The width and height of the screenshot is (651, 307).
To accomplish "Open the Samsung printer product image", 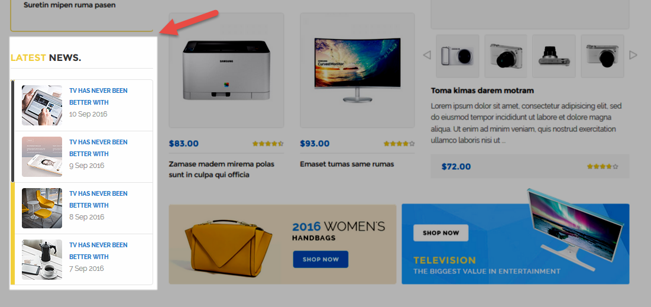I will point(226,70).
